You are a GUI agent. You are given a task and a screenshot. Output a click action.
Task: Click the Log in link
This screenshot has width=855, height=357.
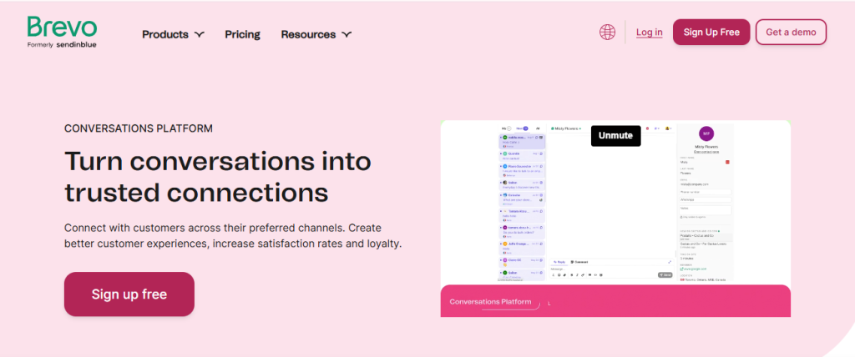click(x=650, y=33)
